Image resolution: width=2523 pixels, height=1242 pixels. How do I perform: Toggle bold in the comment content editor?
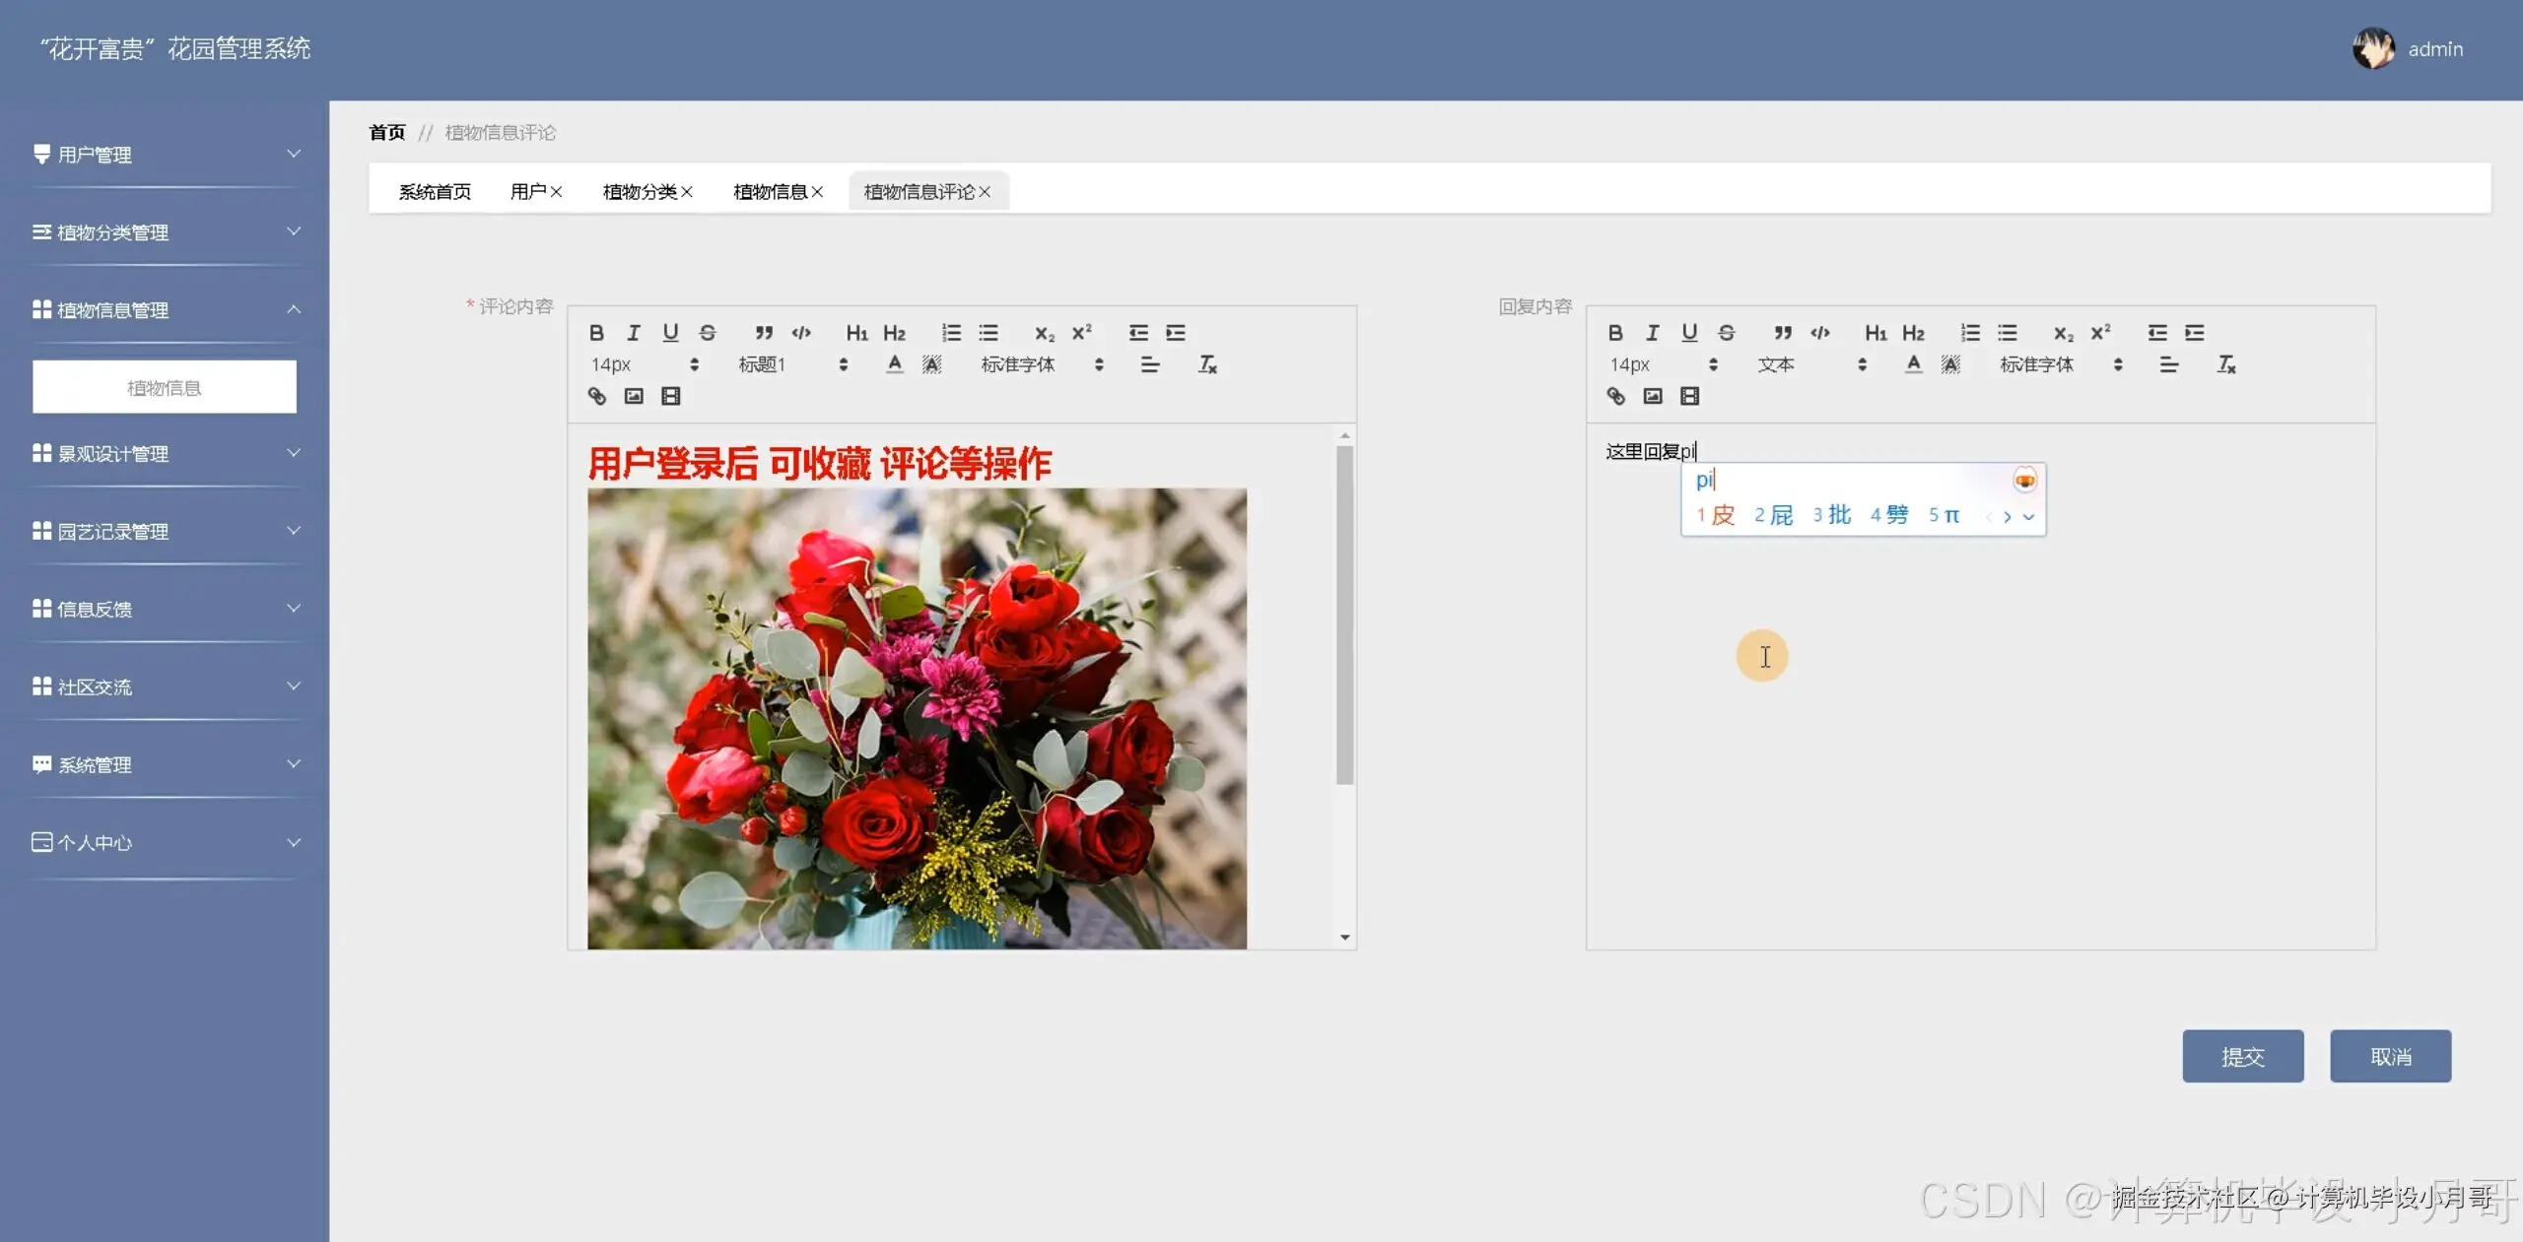coord(596,333)
